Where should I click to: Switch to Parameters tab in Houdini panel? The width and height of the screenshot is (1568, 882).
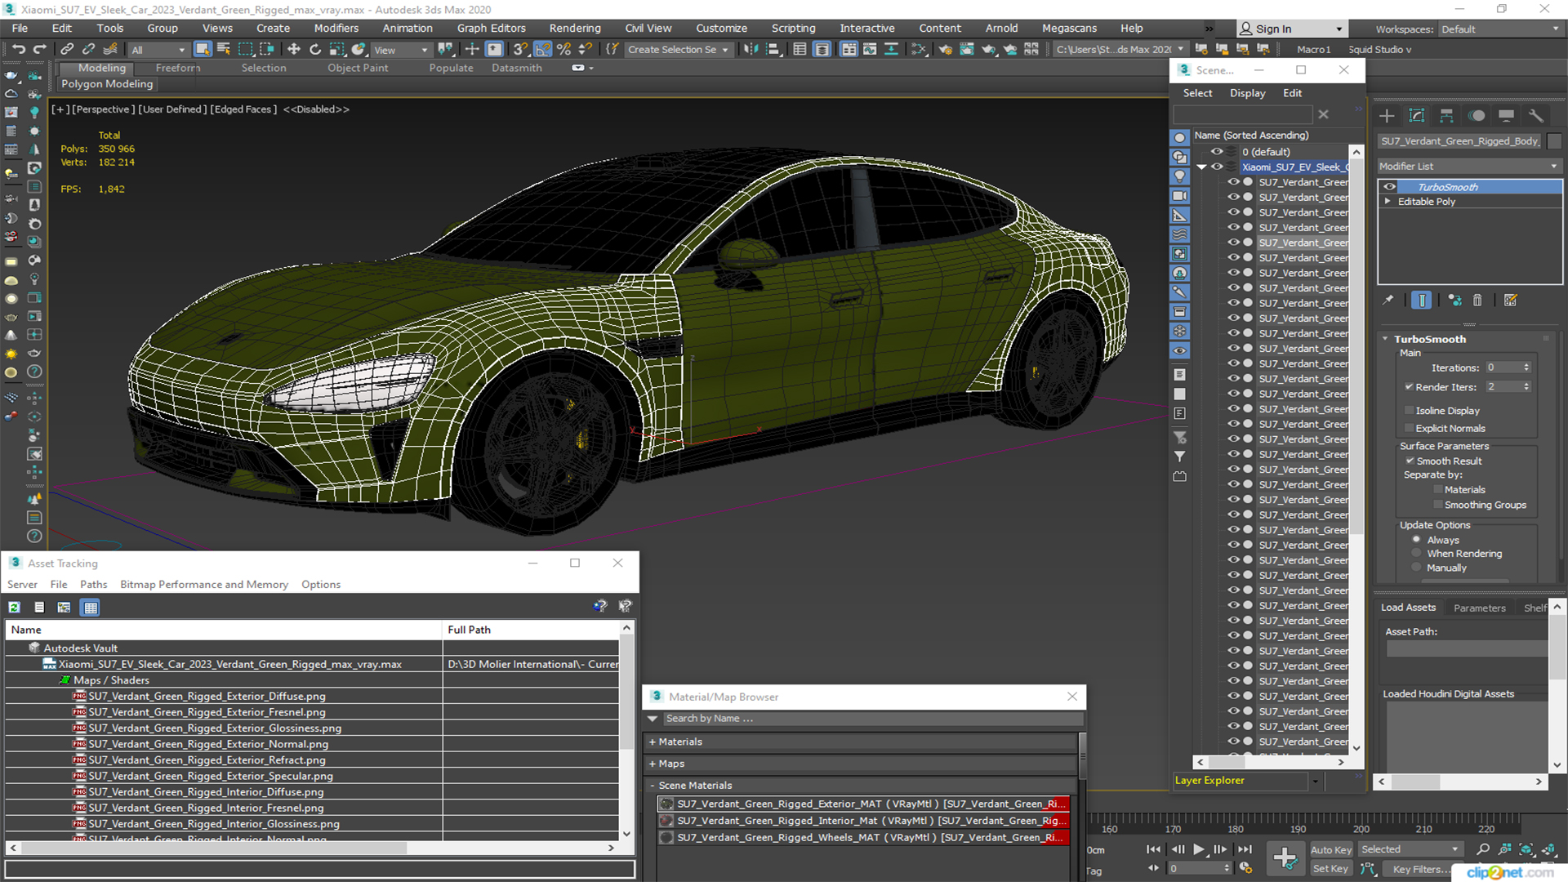click(x=1480, y=608)
